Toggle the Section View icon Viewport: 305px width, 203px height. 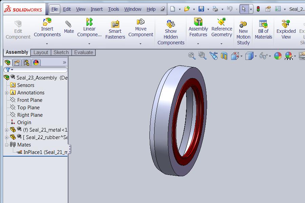click(224, 56)
